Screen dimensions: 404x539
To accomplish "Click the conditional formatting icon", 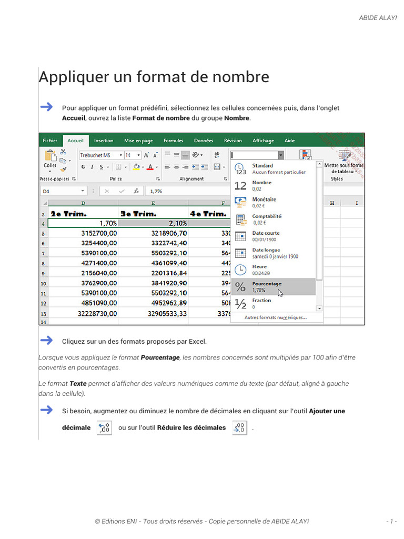I will point(305,155).
